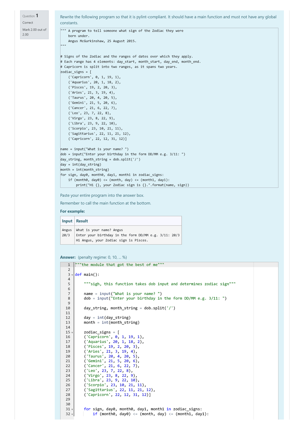Click the name = input line in answer

pyautogui.click(x=123, y=294)
